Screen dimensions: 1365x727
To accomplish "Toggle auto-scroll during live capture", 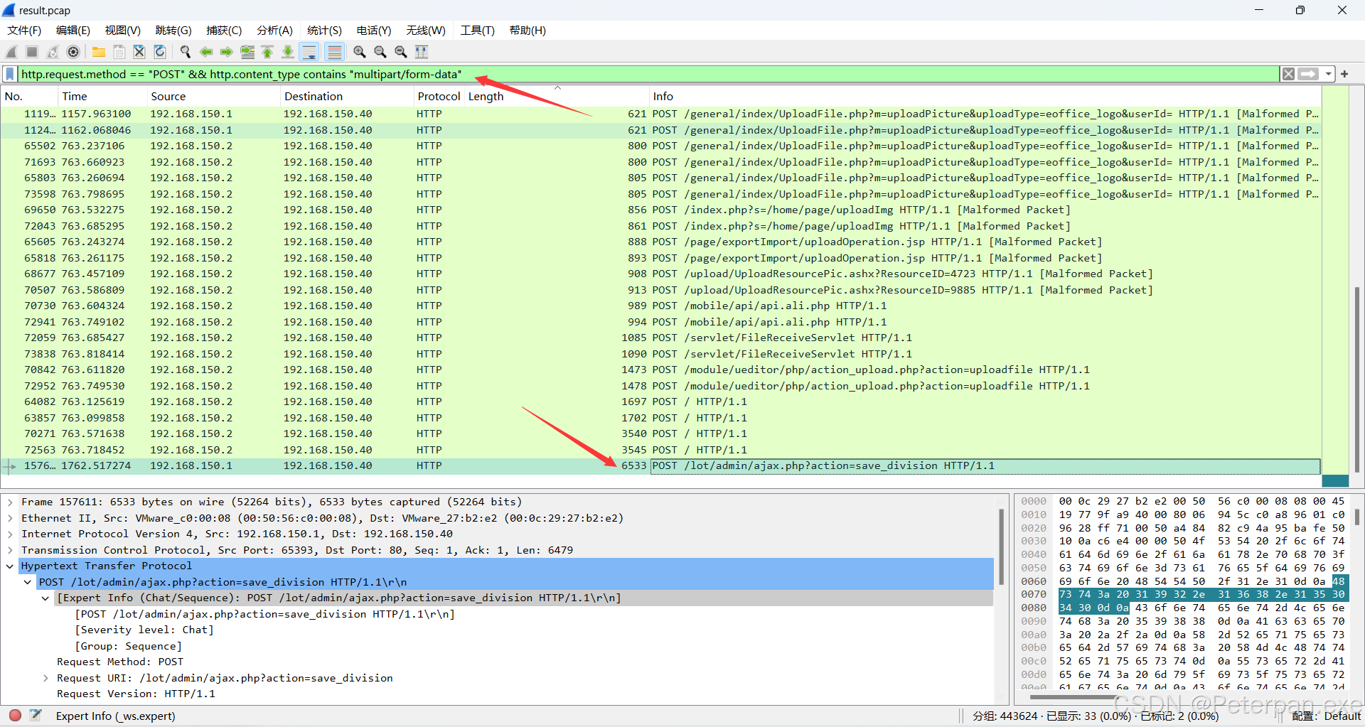I will 309,52.
